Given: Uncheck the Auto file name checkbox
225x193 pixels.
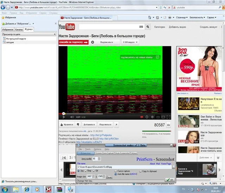Looking at the screenshot, I should pyautogui.click(x=116, y=174).
